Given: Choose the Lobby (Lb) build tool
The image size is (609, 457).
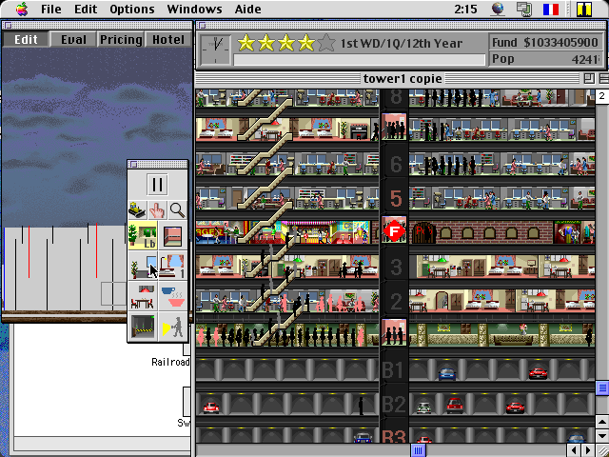Looking at the screenshot, I should tap(143, 235).
